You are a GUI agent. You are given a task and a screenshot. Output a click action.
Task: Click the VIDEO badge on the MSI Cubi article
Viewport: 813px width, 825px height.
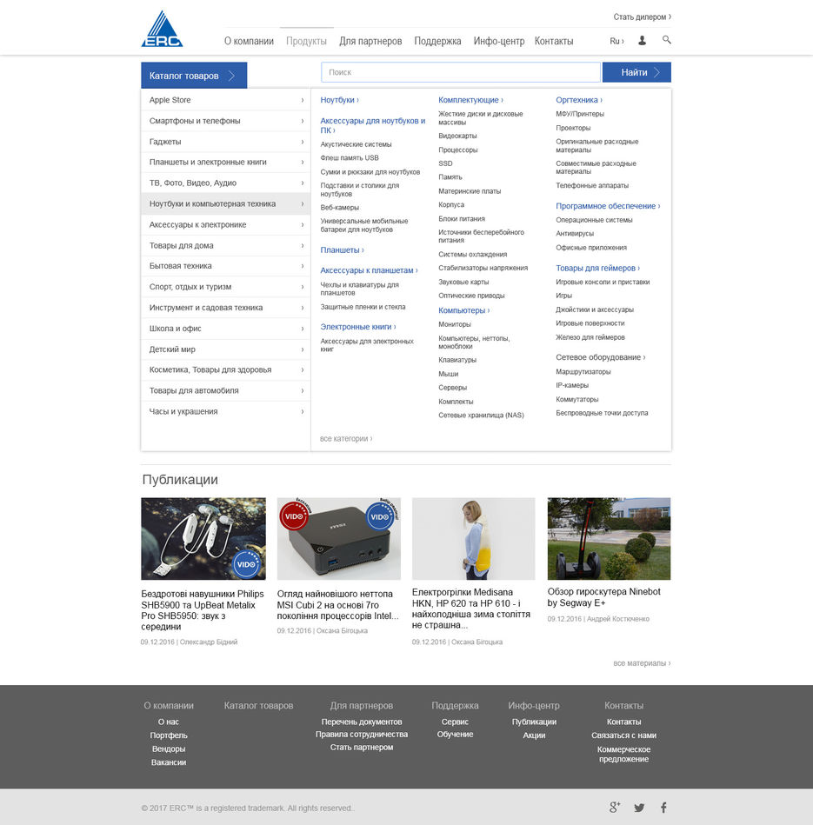294,515
